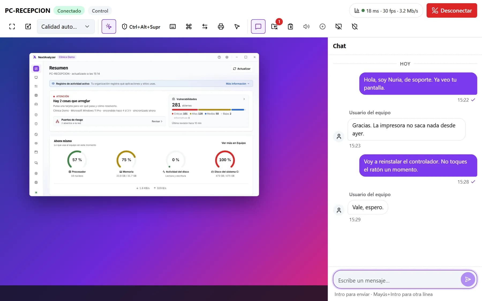Click the Conectado status badge
The width and height of the screenshot is (482, 301).
(x=69, y=11)
